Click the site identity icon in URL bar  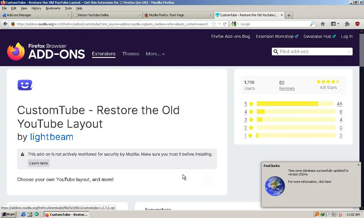tap(13, 24)
